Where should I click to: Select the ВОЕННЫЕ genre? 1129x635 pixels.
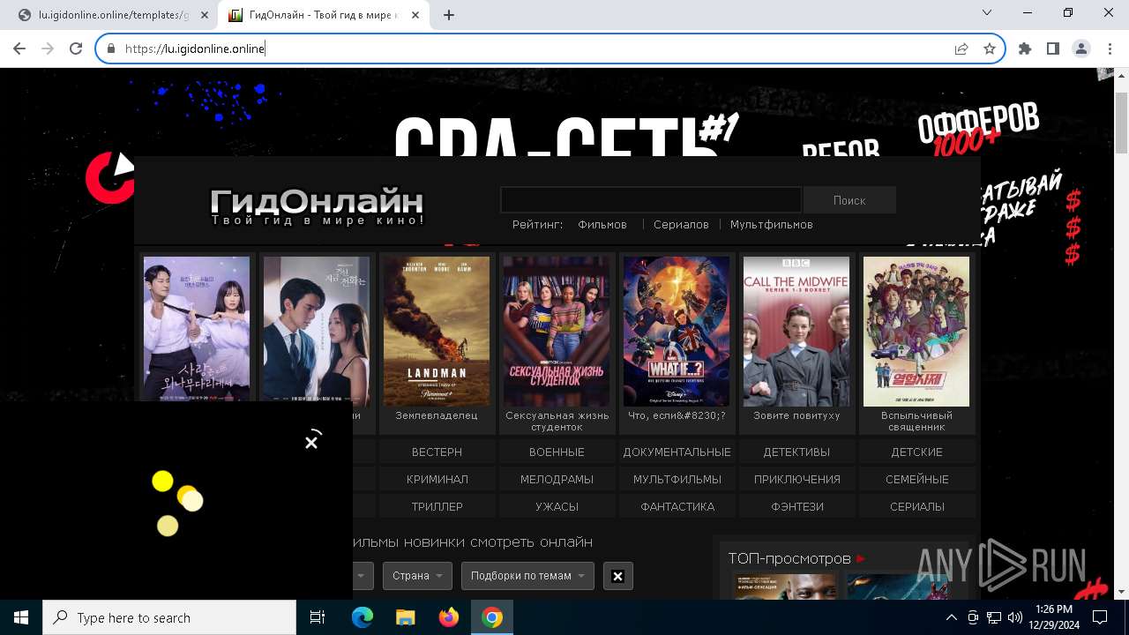tap(557, 452)
